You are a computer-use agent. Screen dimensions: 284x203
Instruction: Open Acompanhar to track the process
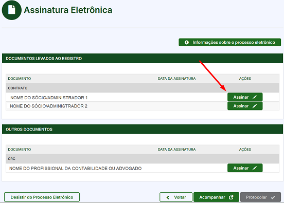tap(216, 197)
